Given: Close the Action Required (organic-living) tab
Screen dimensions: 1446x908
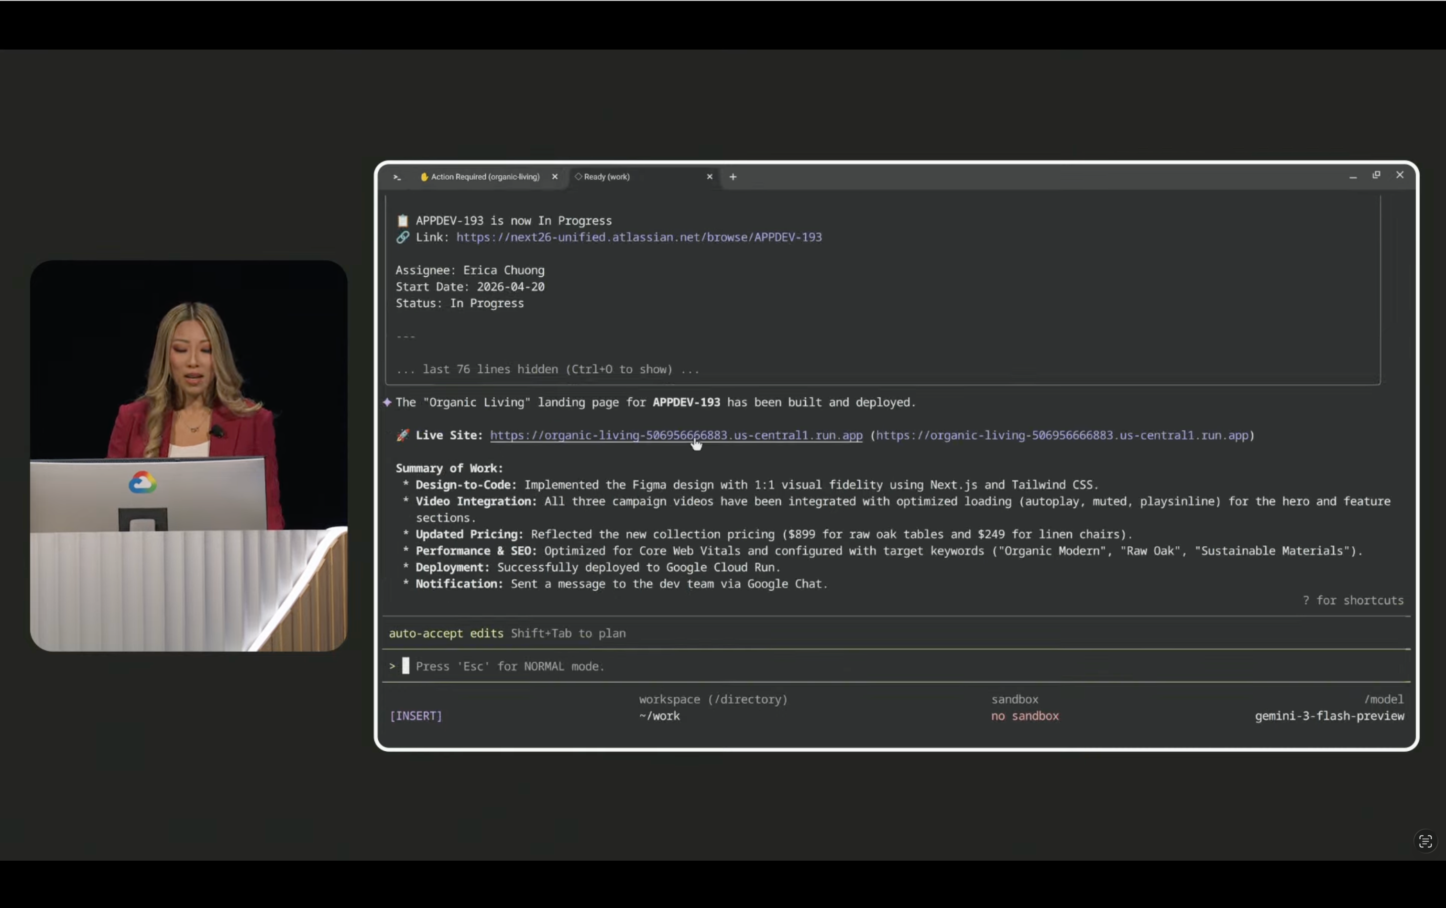Looking at the screenshot, I should pos(555,177).
